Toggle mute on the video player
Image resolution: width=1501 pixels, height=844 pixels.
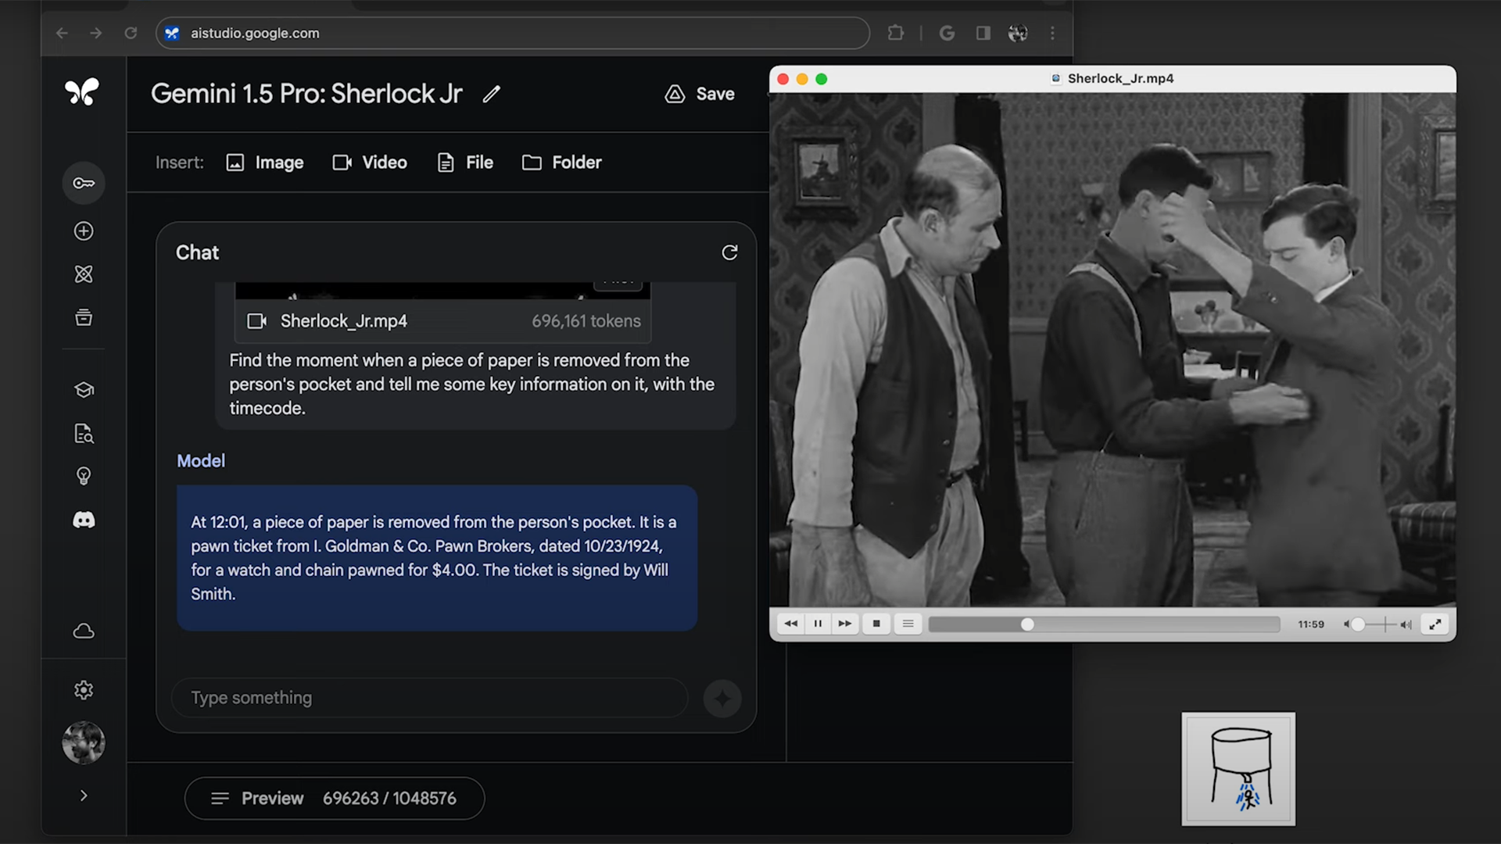pyautogui.click(x=1345, y=624)
